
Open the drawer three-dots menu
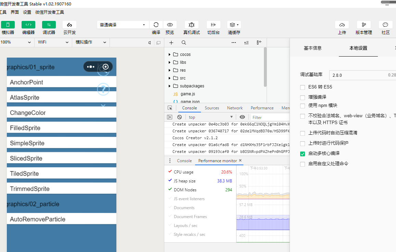pyautogui.click(x=170, y=161)
